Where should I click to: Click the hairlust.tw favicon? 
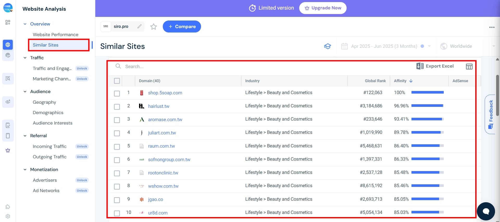(142, 106)
